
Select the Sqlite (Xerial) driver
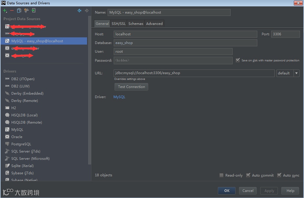(22, 166)
